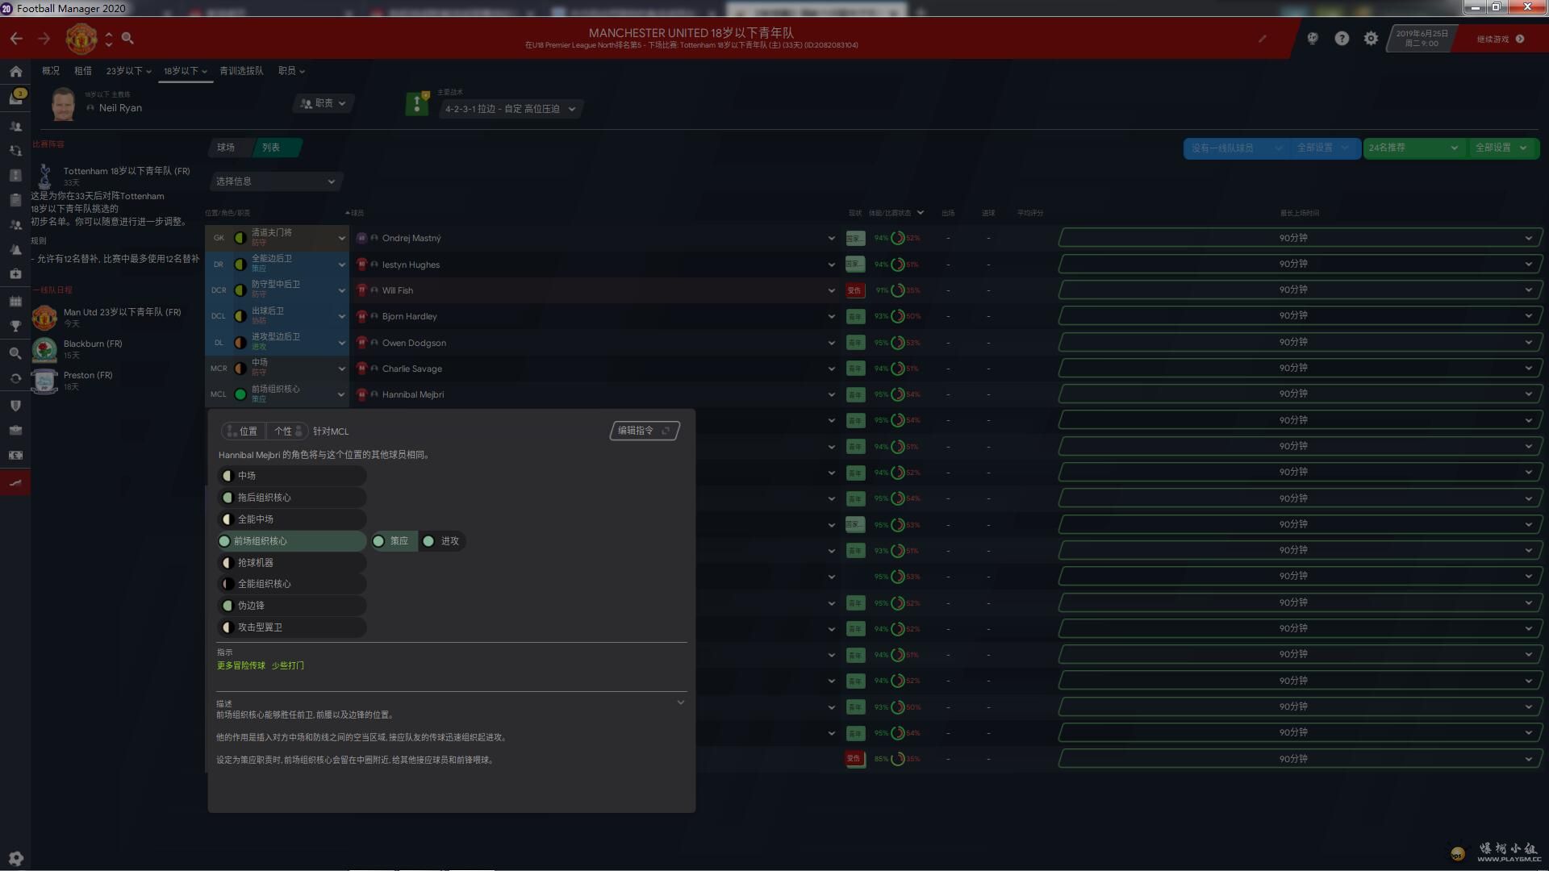The height and width of the screenshot is (871, 1549).
Task: Select the 全能组织核心 role option
Action: click(x=292, y=584)
